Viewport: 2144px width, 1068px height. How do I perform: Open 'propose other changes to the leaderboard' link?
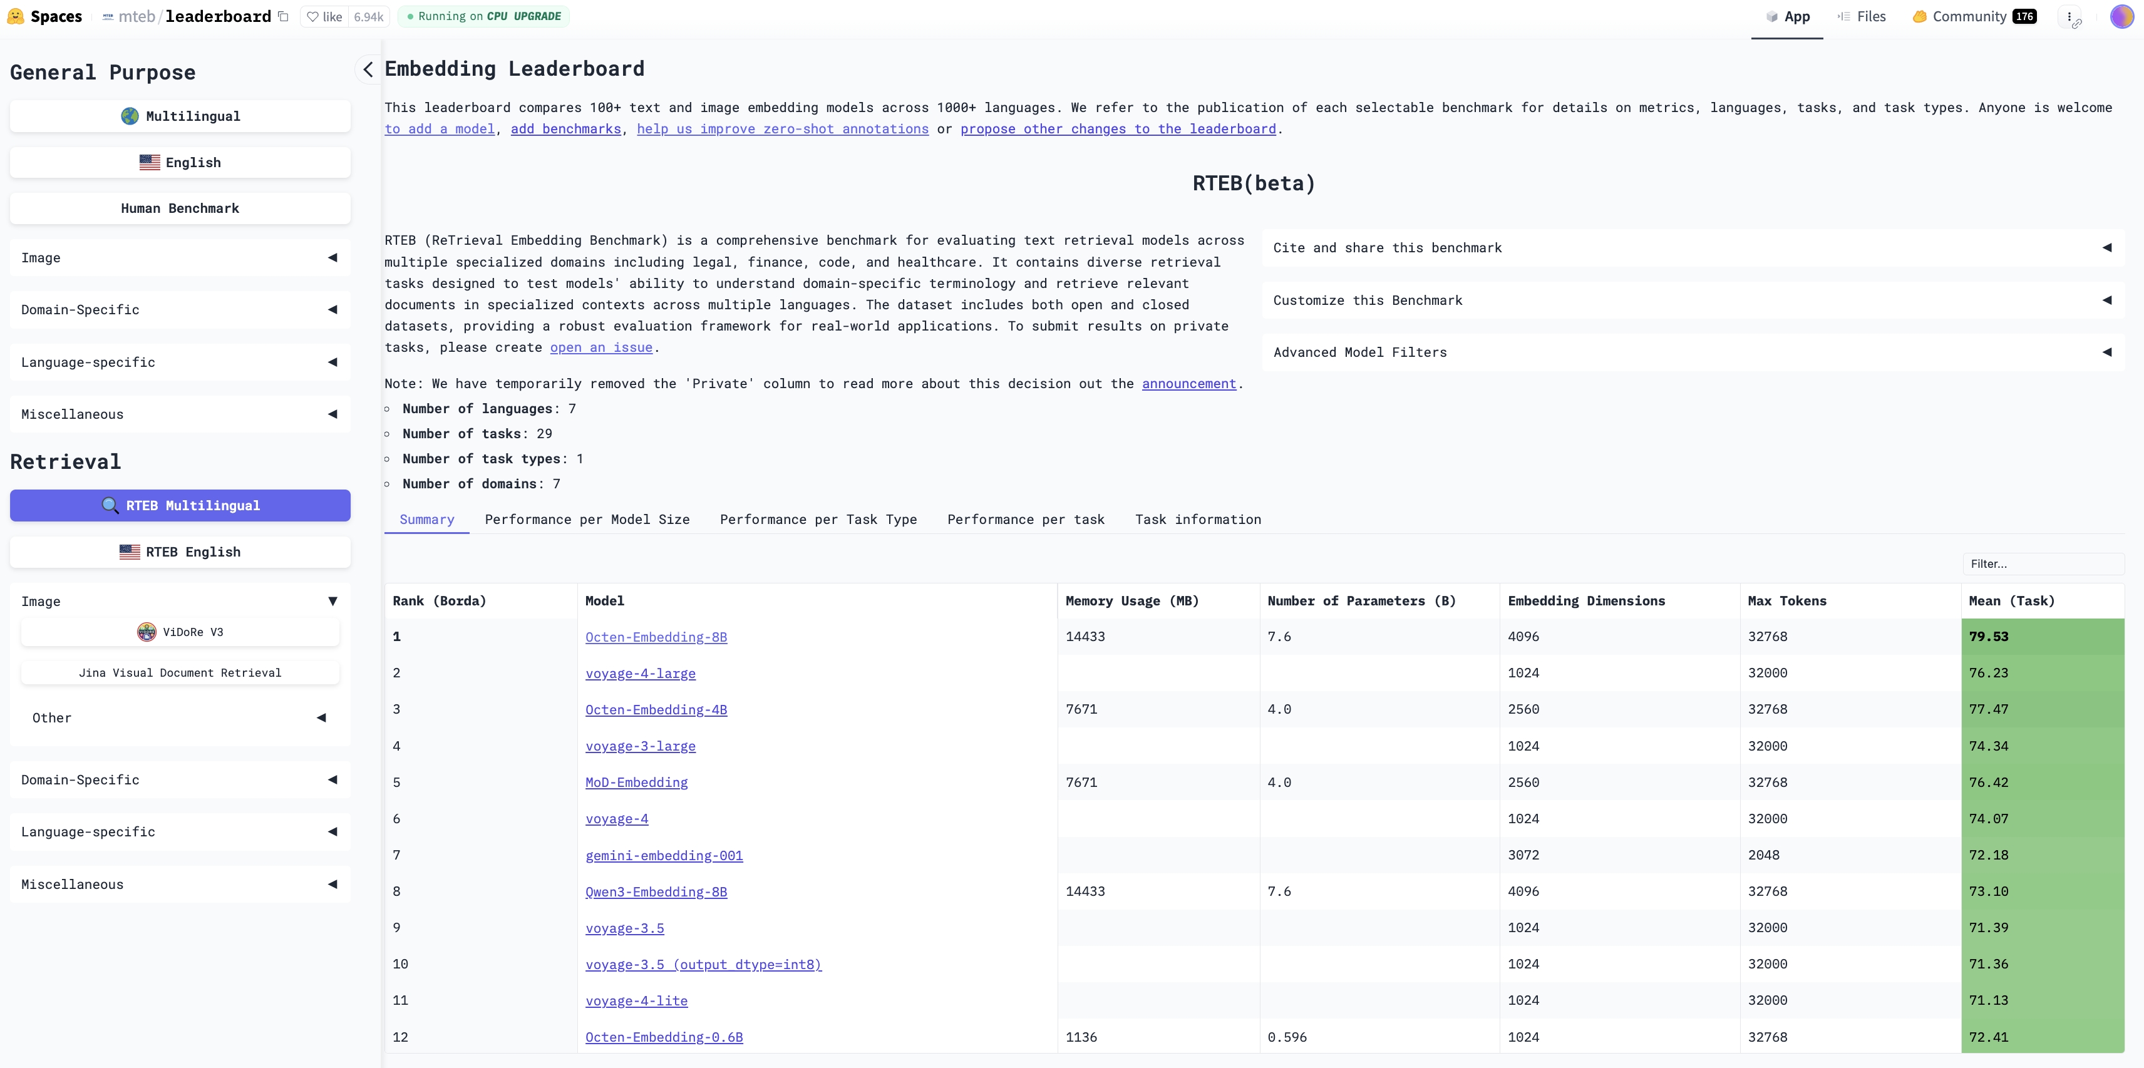(1118, 129)
